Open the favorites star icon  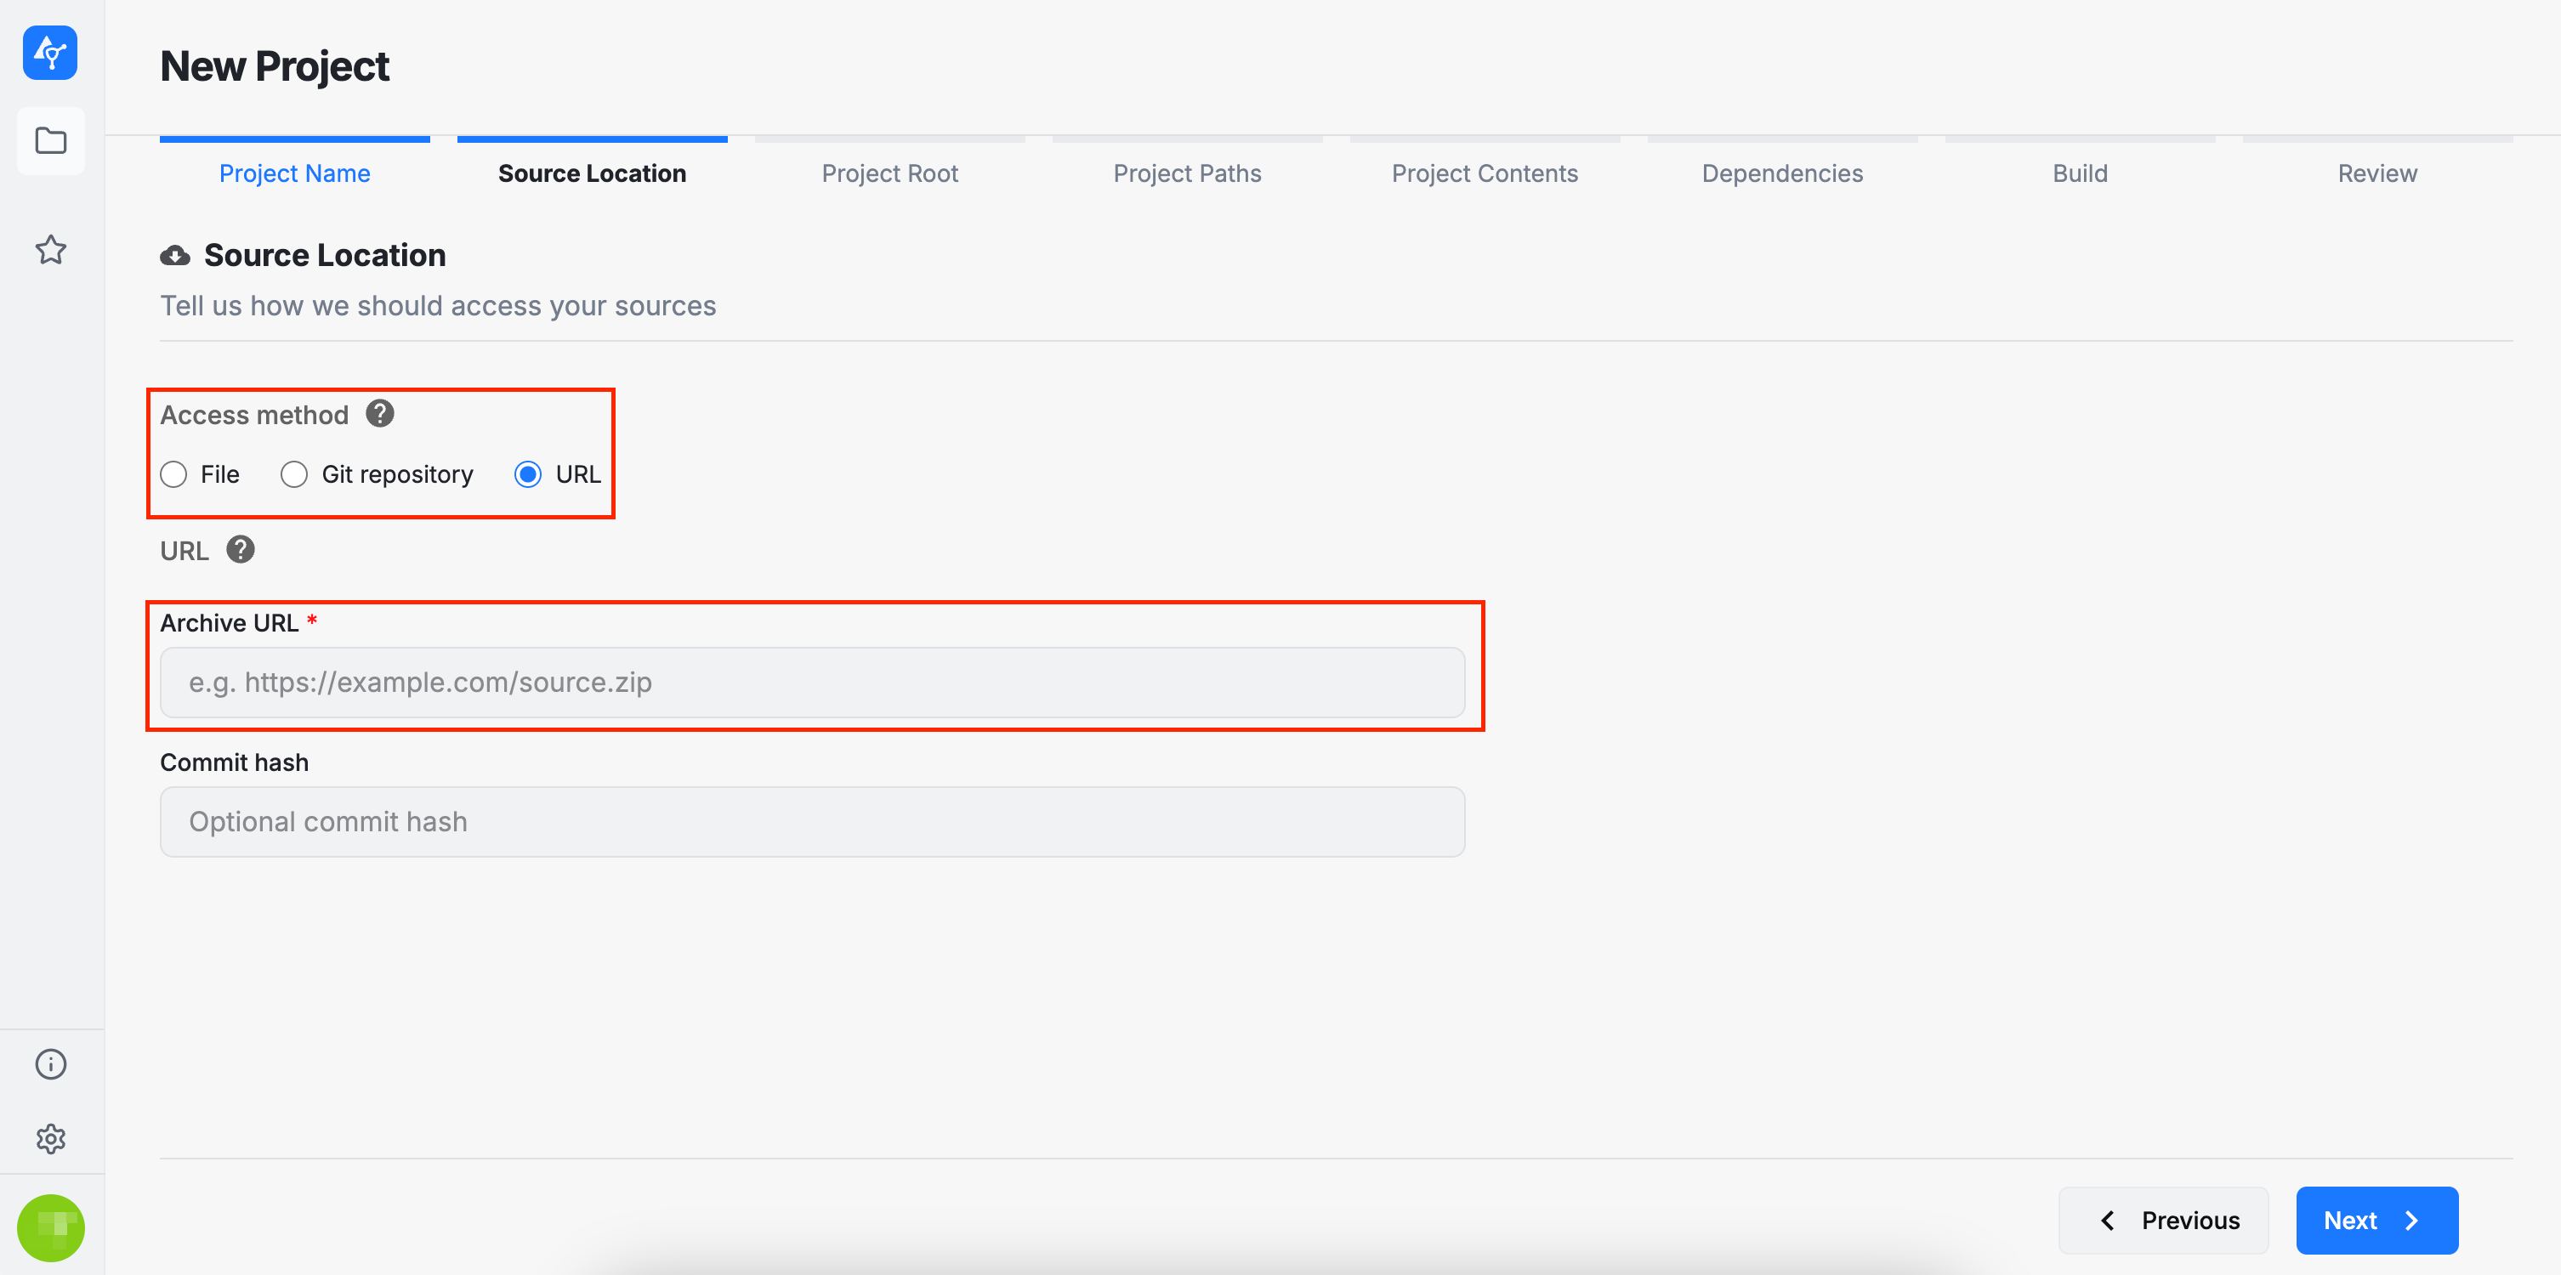(51, 249)
